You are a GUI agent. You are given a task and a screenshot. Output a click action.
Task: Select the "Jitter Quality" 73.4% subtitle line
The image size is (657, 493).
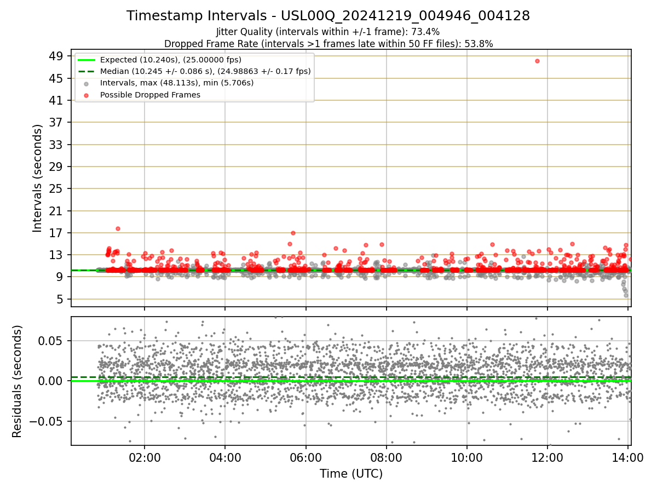tap(328, 32)
